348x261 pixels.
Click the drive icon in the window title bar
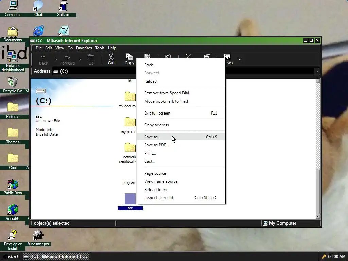33,41
